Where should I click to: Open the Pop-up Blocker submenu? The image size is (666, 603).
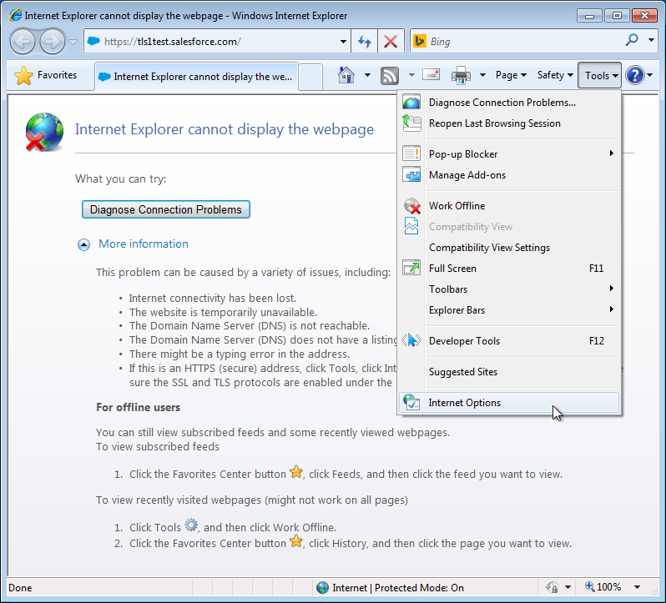point(510,154)
